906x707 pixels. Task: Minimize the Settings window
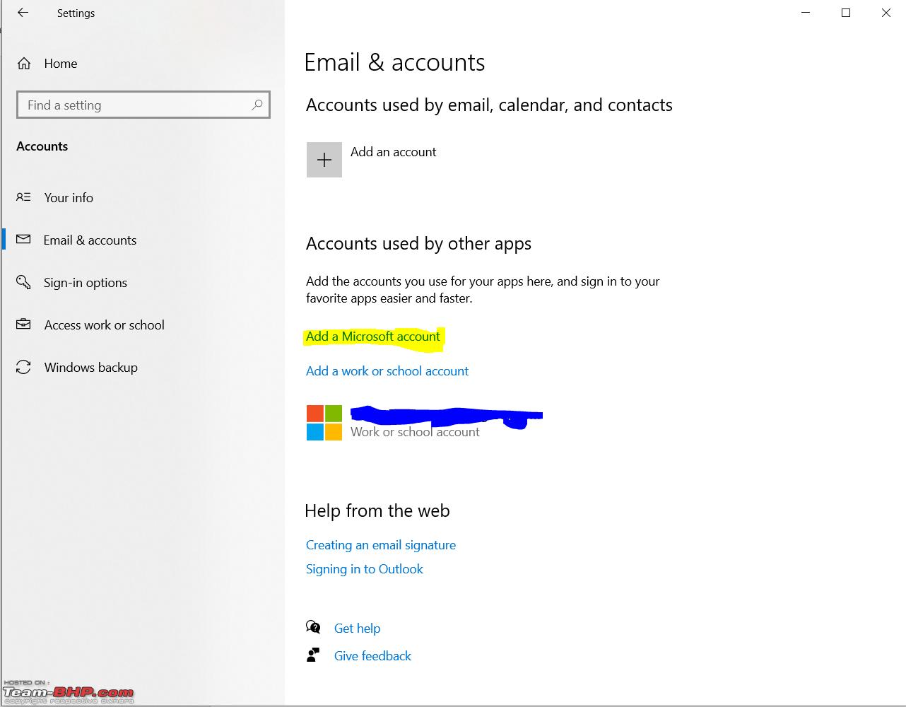point(806,13)
